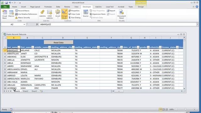Image resolution: width=201 pixels, height=113 pixels.
Task: Click the macro record icon in status bar
Action: tap(11, 110)
